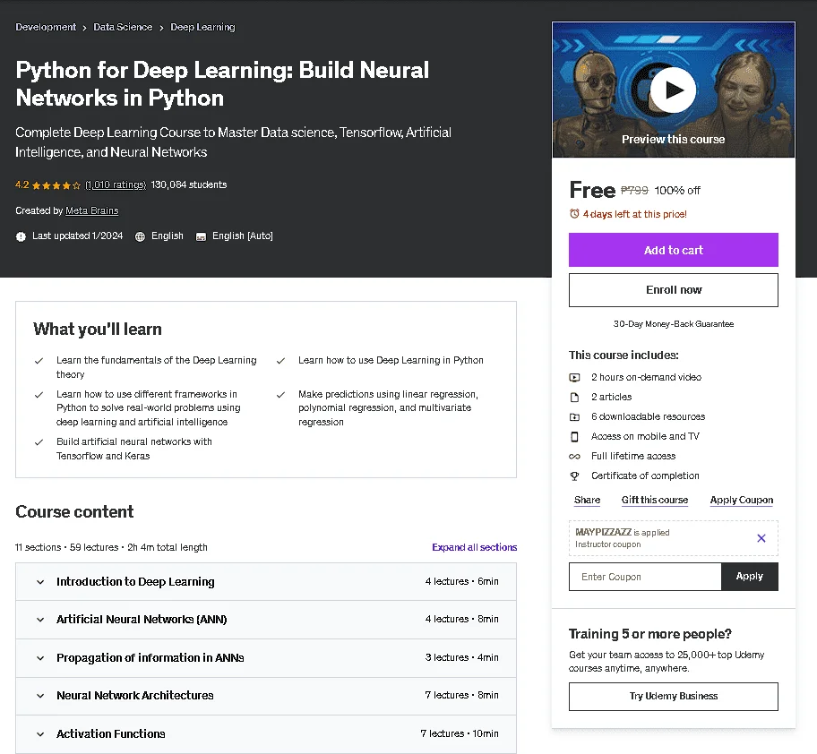Click the Free price label
Screen dimensions: 817x754
[x=592, y=190]
